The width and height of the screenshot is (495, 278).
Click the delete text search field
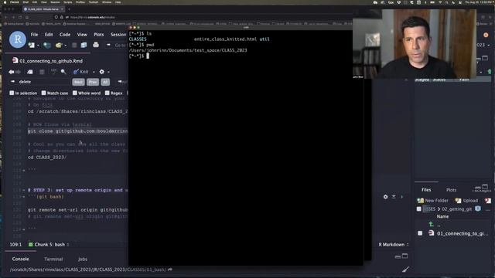click(x=43, y=82)
